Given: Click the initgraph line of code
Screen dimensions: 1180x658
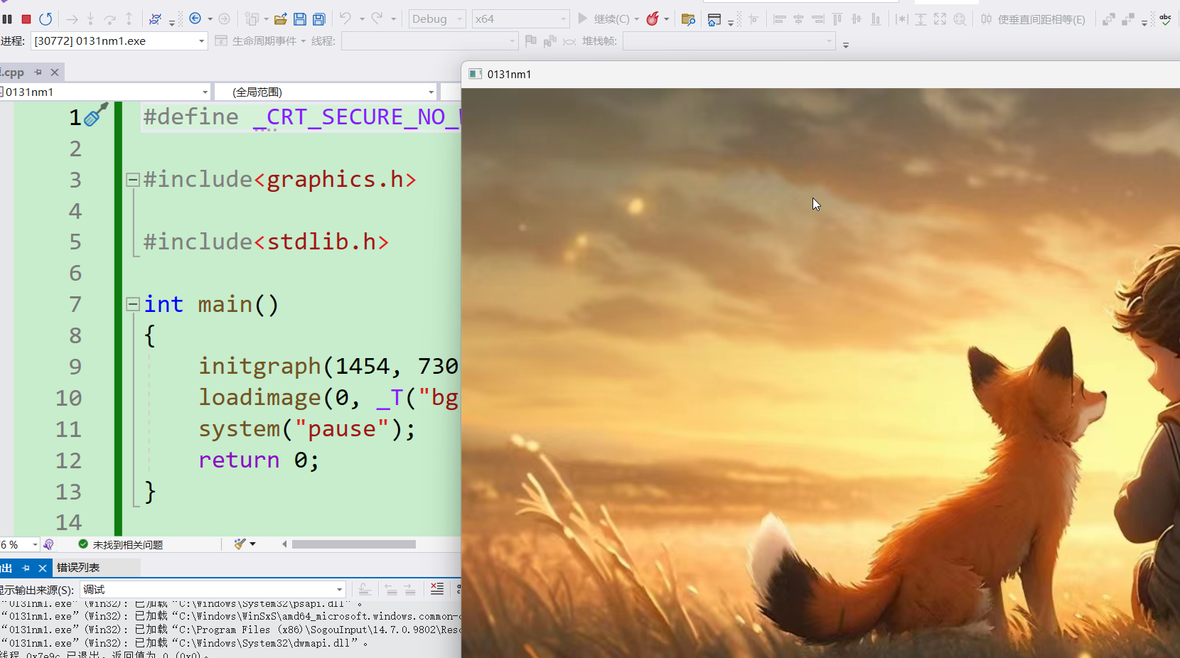Looking at the screenshot, I should pyautogui.click(x=328, y=367).
